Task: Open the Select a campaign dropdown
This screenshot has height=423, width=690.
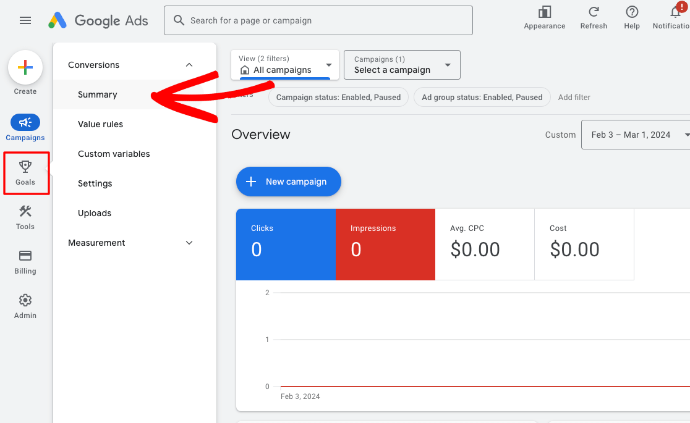Action: (x=401, y=65)
